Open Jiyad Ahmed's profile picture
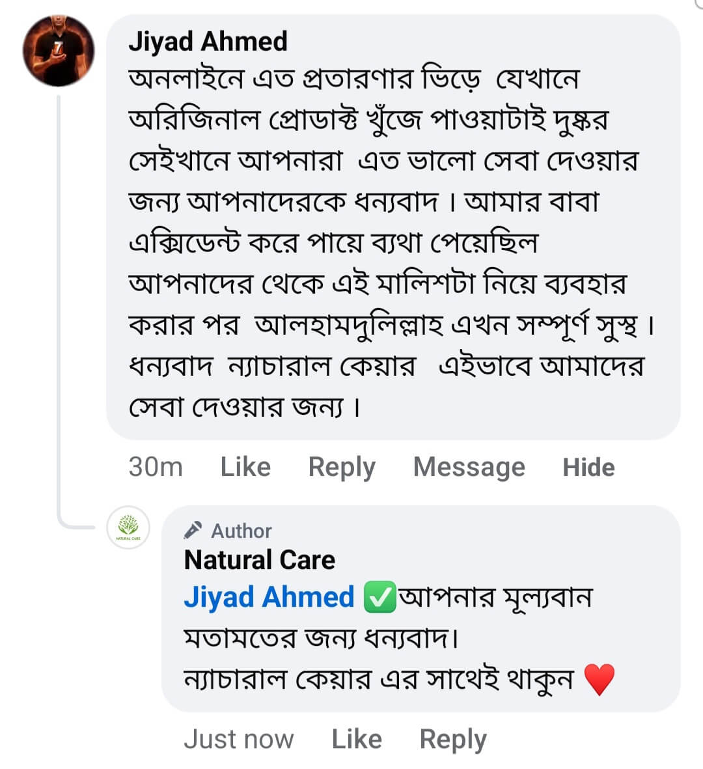The width and height of the screenshot is (703, 769). [59, 51]
